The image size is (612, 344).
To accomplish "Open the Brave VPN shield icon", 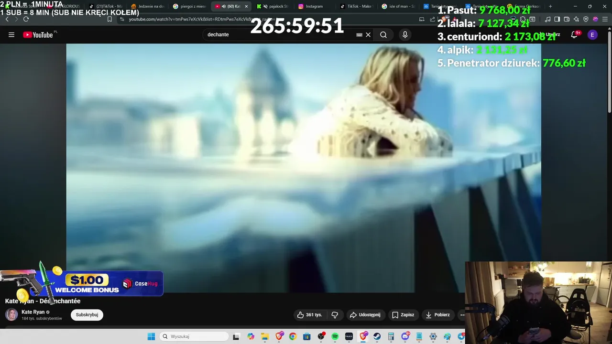I will (586, 19).
